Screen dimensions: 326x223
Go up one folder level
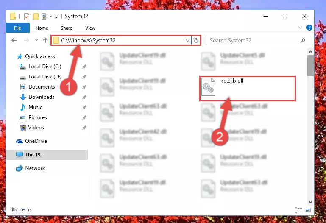[x=45, y=40]
